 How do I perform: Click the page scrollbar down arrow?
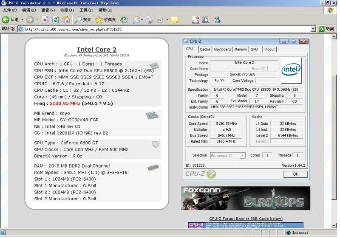pyautogui.click(x=334, y=225)
